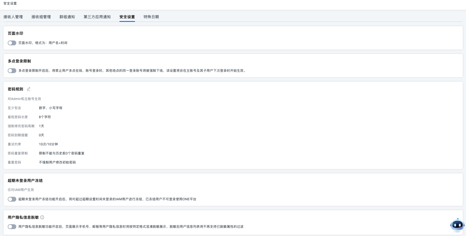Screen dimensions: 466x236
Task: Go to the 群组通知 tab
Action: pyautogui.click(x=67, y=17)
